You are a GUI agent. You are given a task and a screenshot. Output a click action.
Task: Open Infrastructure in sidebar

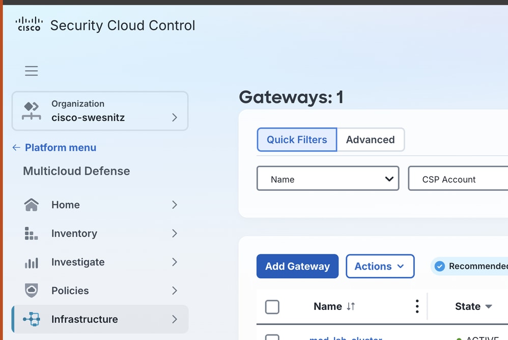click(100, 319)
